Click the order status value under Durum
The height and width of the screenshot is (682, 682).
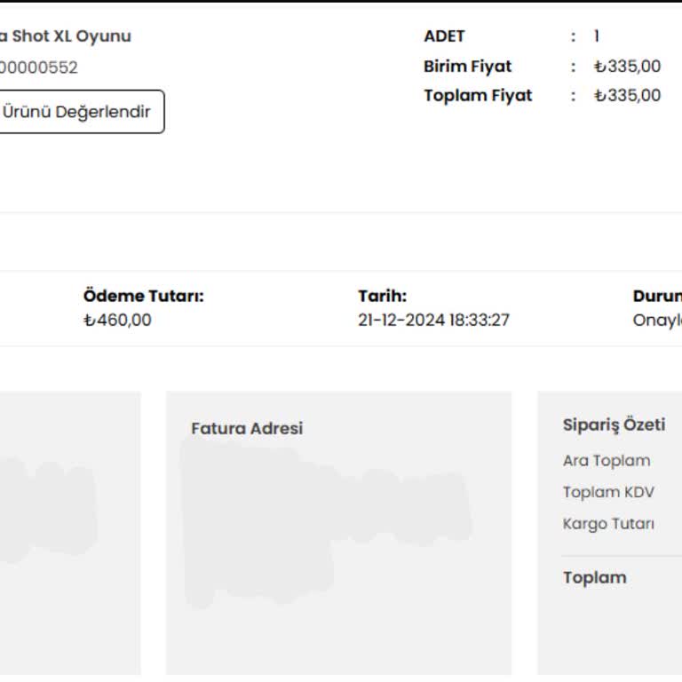point(657,321)
